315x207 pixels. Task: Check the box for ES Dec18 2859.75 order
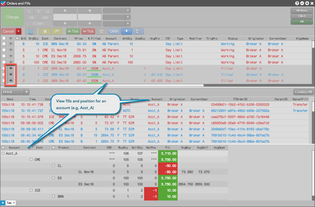(x=4, y=56)
